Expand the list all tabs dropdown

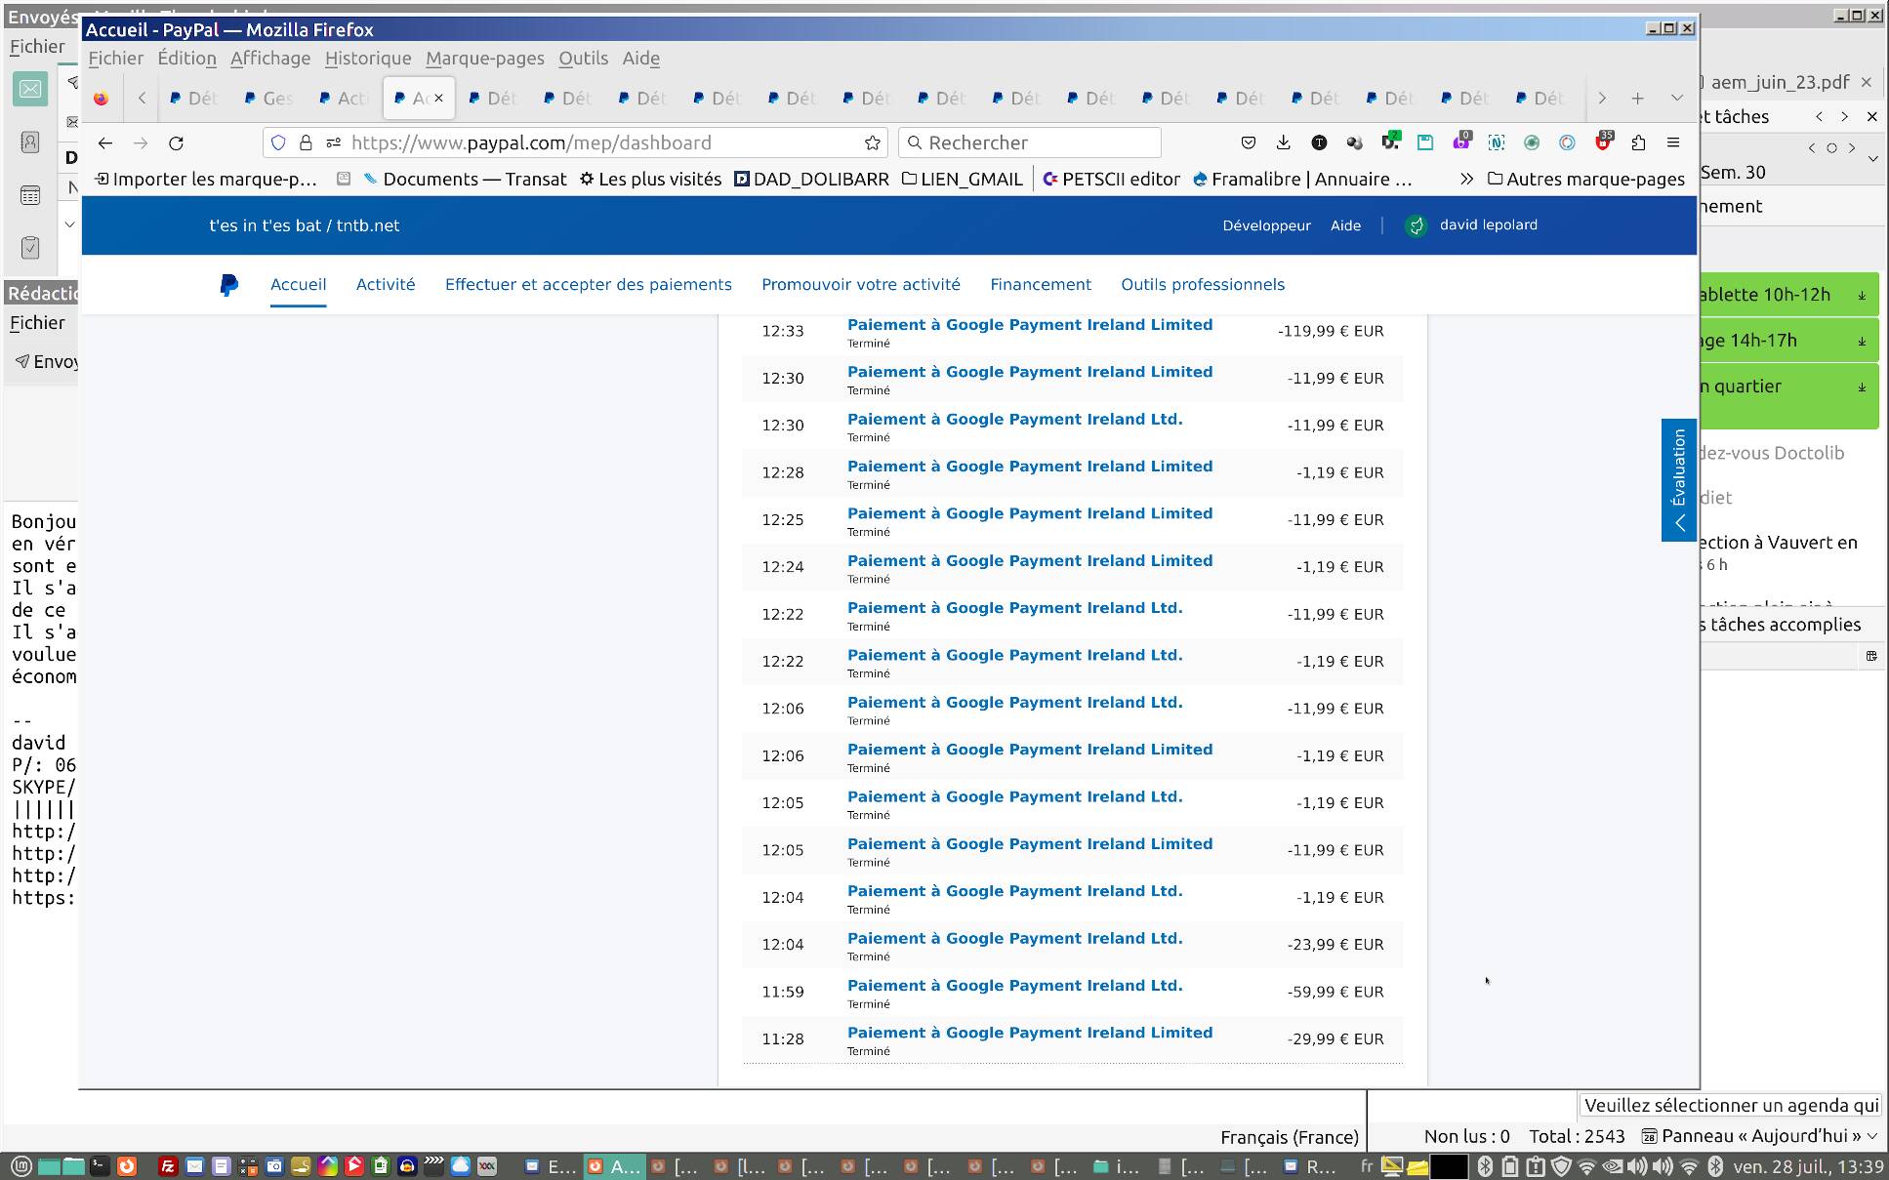[1676, 99]
